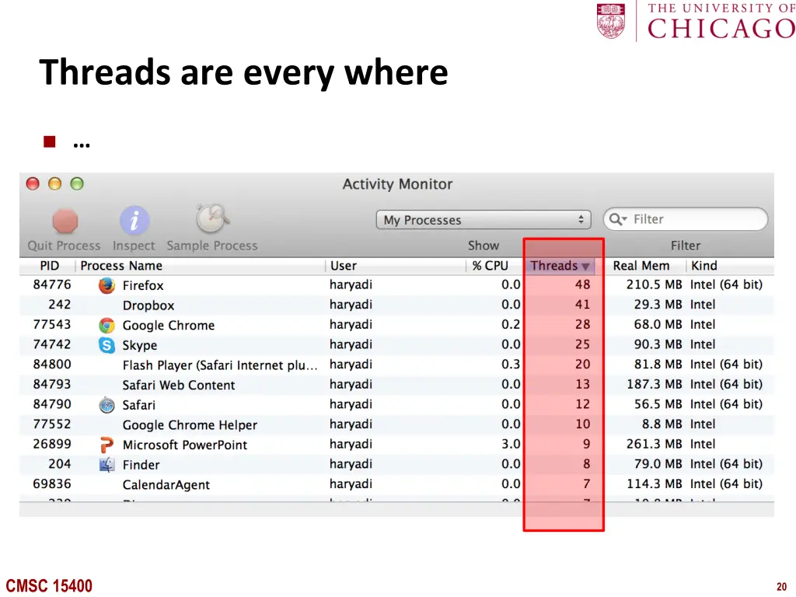796x597 pixels.
Task: Close Activity Monitor with the red button
Action: tap(33, 183)
